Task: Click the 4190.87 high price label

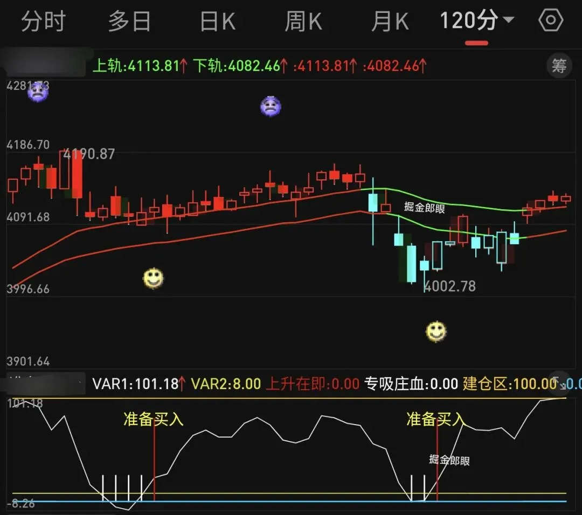Action: click(89, 154)
